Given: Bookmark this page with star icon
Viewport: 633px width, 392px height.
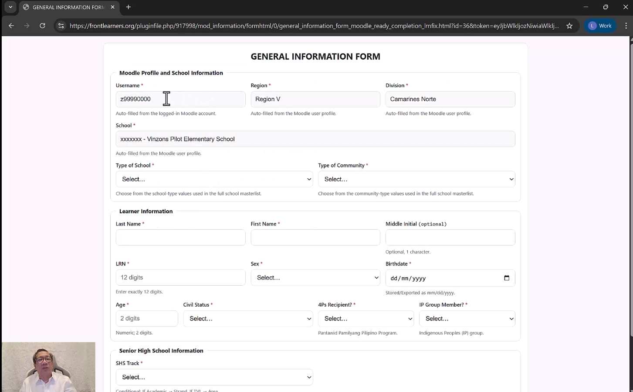Looking at the screenshot, I should (569, 26).
